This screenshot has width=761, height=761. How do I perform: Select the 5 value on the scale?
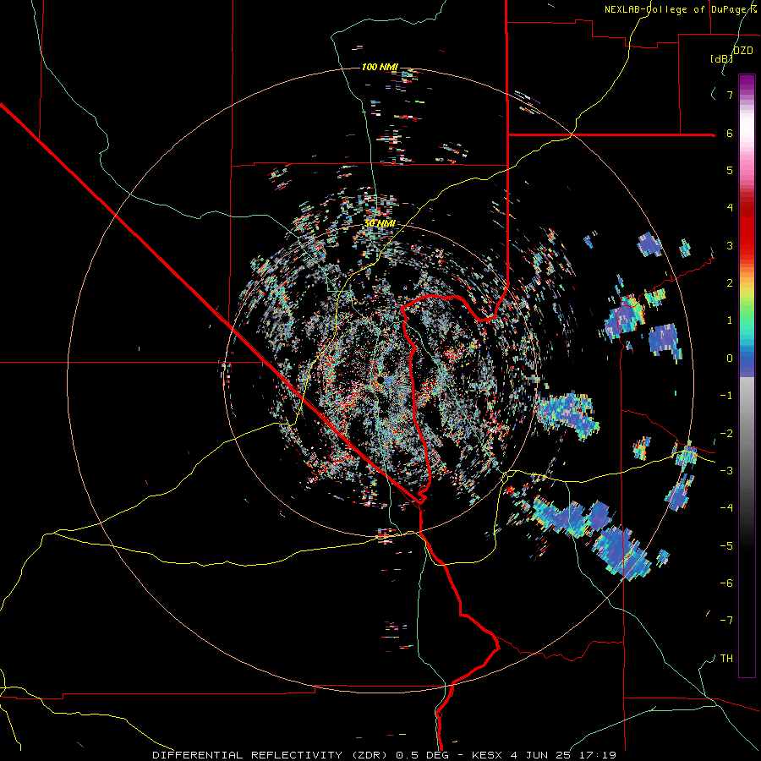click(x=730, y=170)
